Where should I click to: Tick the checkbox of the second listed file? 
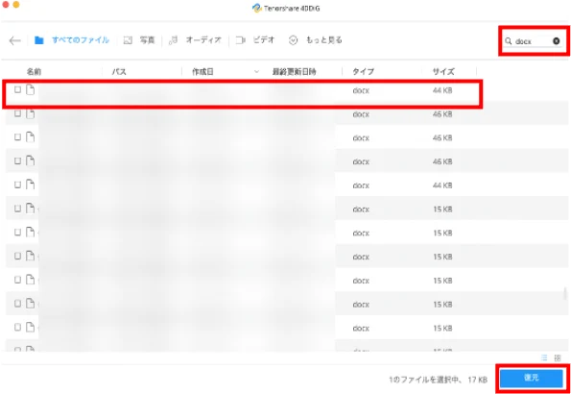point(17,113)
